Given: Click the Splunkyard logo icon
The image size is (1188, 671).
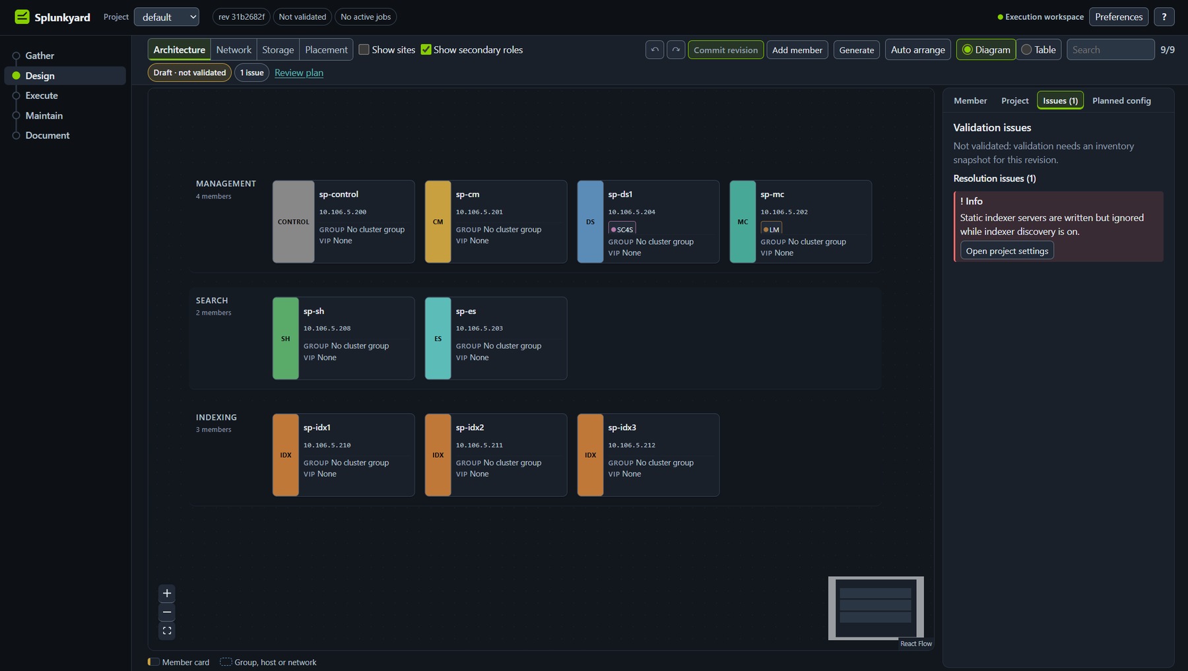Looking at the screenshot, I should pyautogui.click(x=22, y=16).
